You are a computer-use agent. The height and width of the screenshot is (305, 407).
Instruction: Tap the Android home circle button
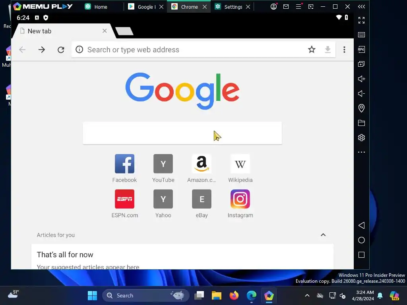(x=361, y=240)
